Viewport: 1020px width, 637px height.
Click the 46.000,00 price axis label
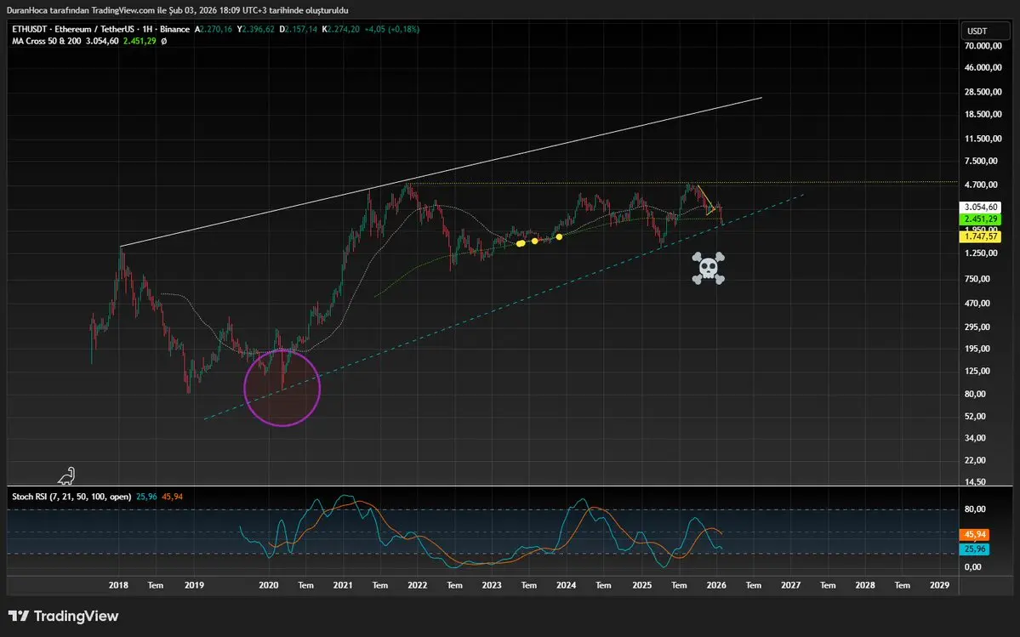(983, 67)
